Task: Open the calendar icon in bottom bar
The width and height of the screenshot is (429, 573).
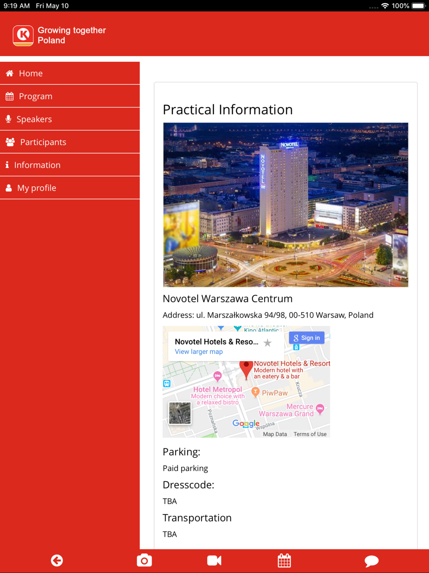Action: (x=284, y=561)
